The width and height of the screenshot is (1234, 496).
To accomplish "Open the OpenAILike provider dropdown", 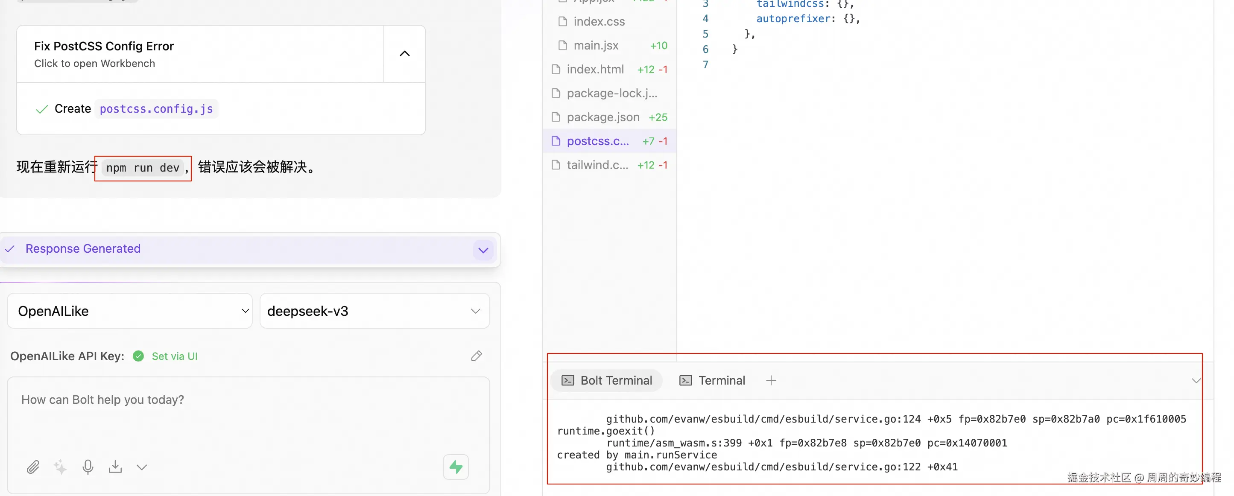I will click(130, 311).
